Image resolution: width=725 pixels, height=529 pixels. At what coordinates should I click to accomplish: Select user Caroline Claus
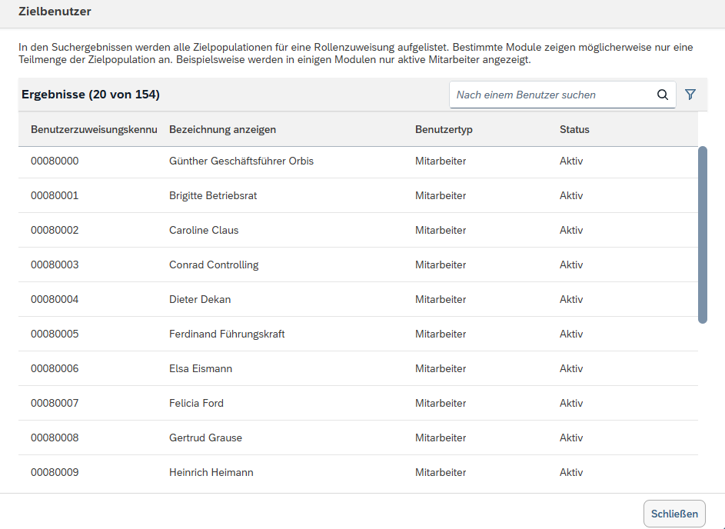pyautogui.click(x=204, y=230)
